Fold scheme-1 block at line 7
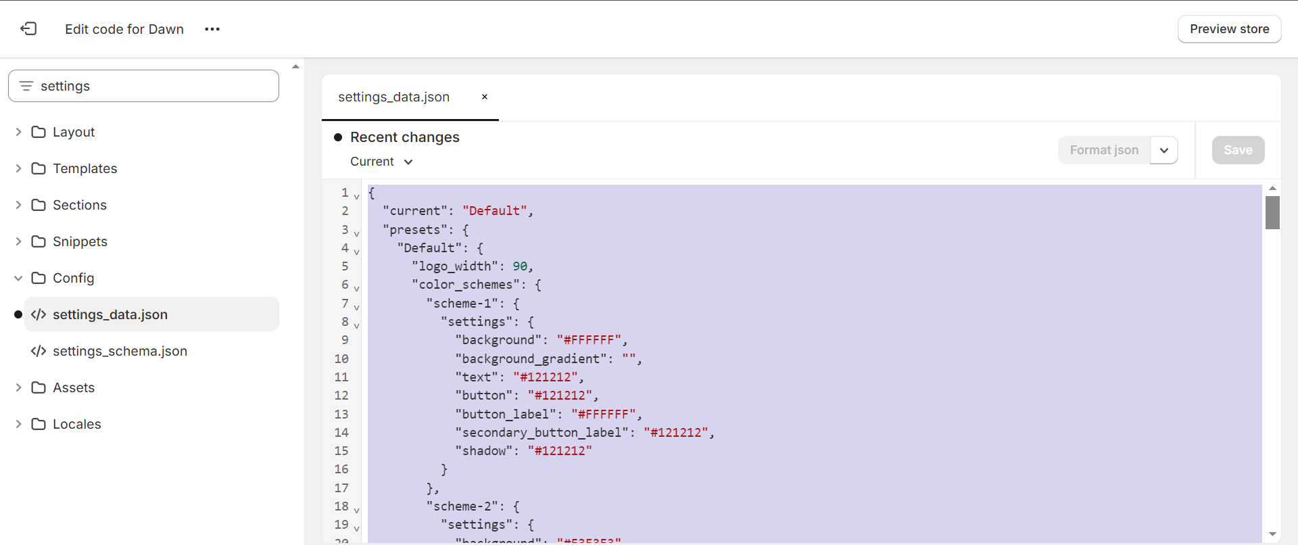The width and height of the screenshot is (1298, 545). (x=356, y=307)
